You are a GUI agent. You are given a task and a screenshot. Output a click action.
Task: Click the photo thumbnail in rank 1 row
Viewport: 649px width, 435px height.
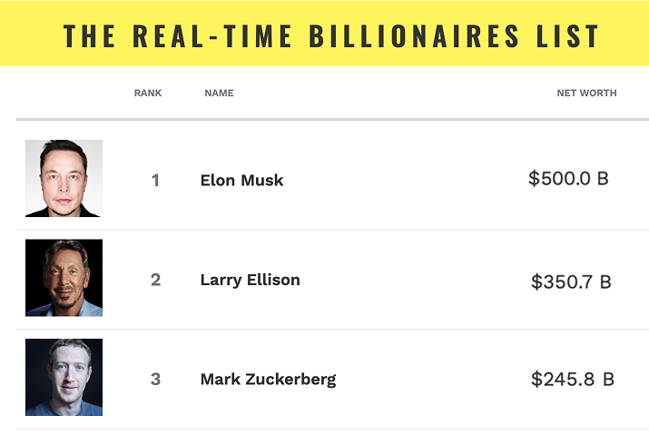click(64, 178)
